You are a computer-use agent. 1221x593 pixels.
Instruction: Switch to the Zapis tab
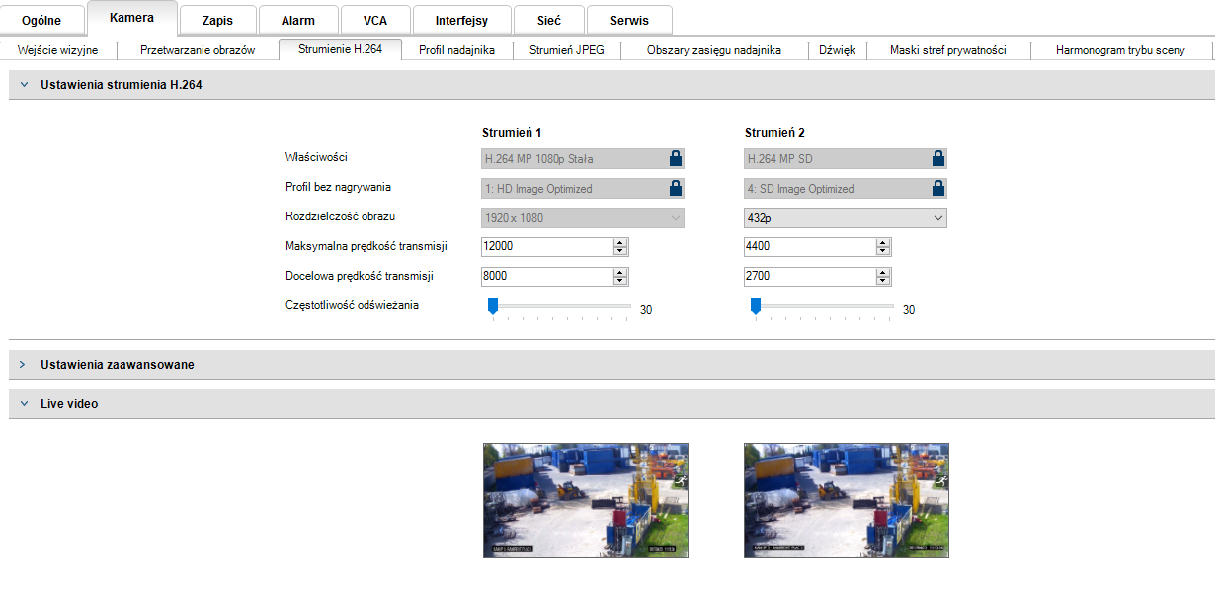coord(218,20)
